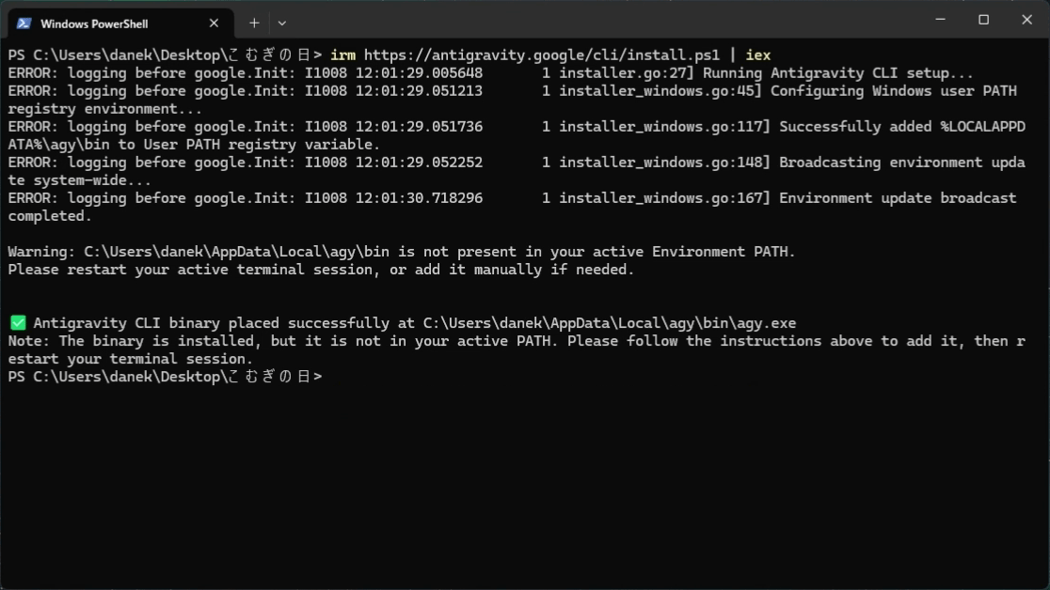Screen dimensions: 1050x590
Task: Click the agy.exe path in success line
Action: (x=610, y=324)
